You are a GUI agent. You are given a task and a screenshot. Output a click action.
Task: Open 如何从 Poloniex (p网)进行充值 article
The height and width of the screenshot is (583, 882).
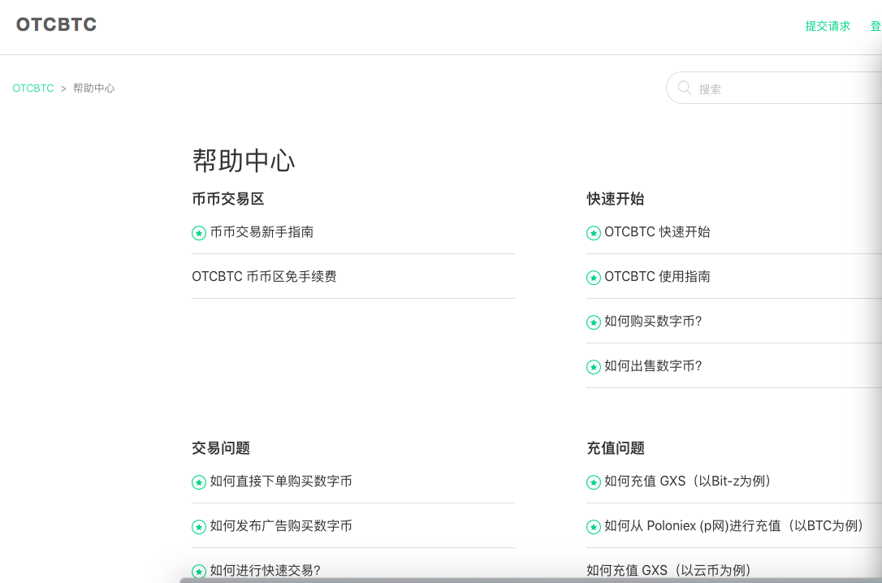pyautogui.click(x=733, y=525)
